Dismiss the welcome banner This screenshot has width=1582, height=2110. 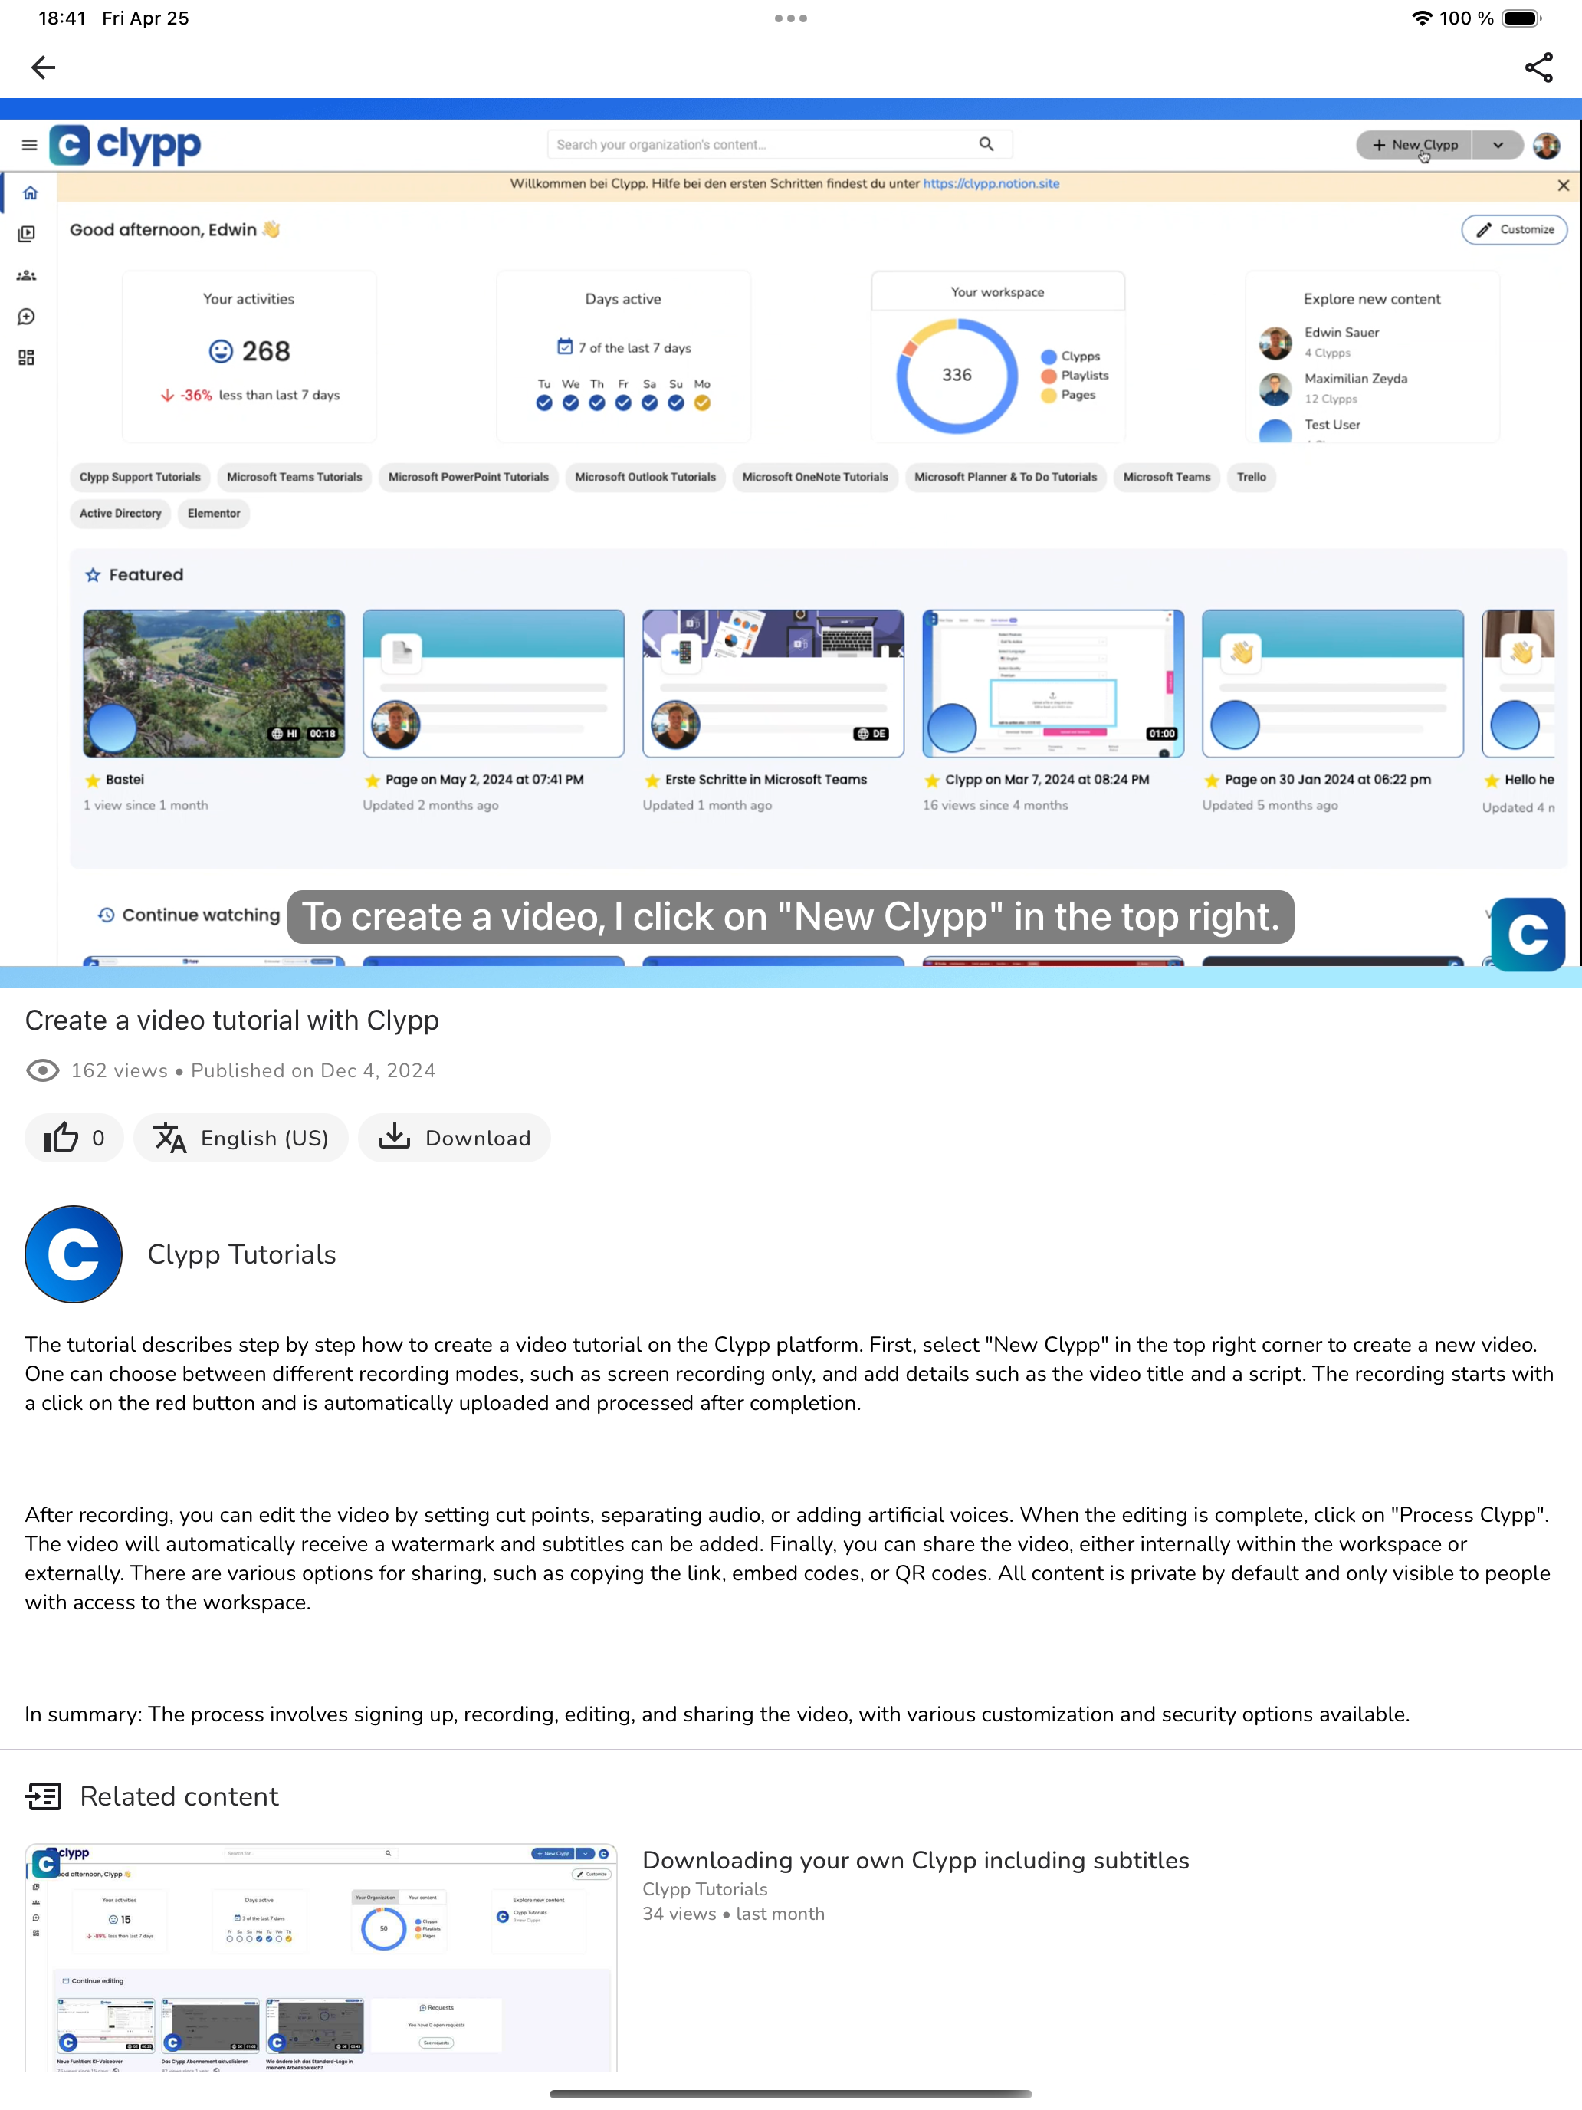click(1563, 185)
